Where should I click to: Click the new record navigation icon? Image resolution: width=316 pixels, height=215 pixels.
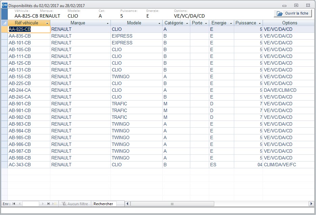pyautogui.click(x=54, y=204)
